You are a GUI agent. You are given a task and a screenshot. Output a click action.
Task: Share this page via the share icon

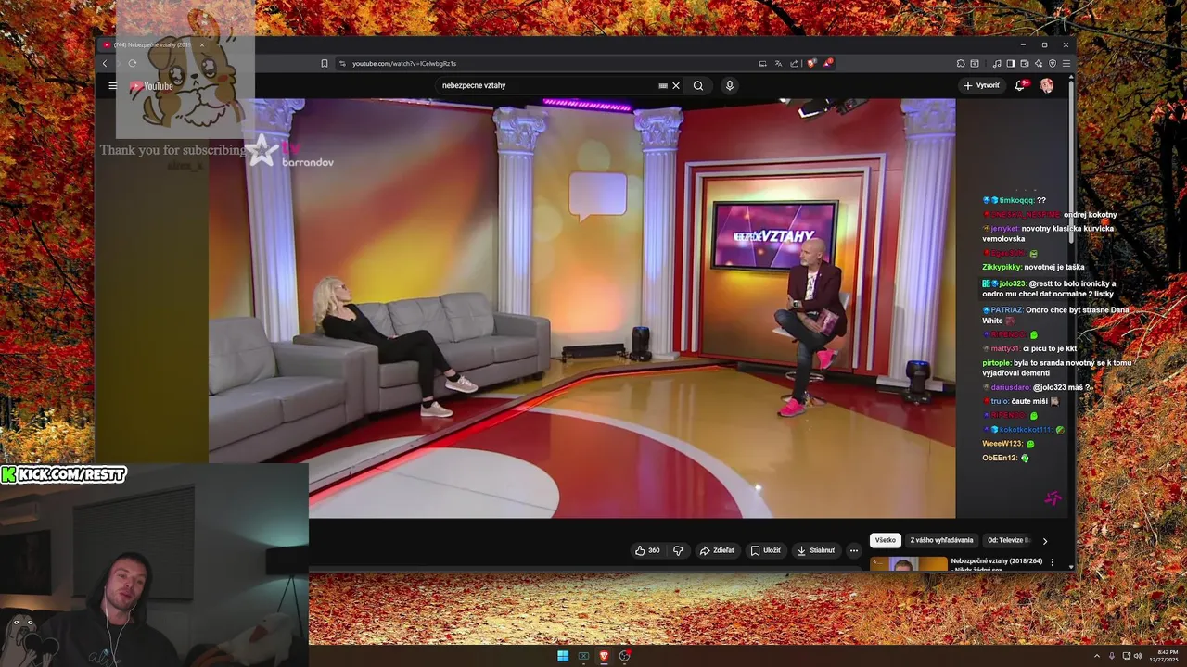tap(794, 63)
